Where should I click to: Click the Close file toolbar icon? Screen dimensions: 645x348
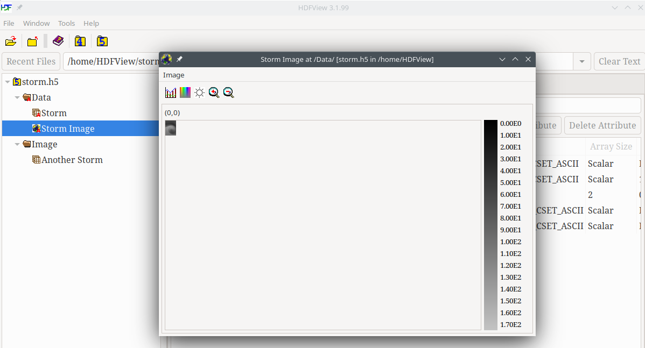click(32, 41)
